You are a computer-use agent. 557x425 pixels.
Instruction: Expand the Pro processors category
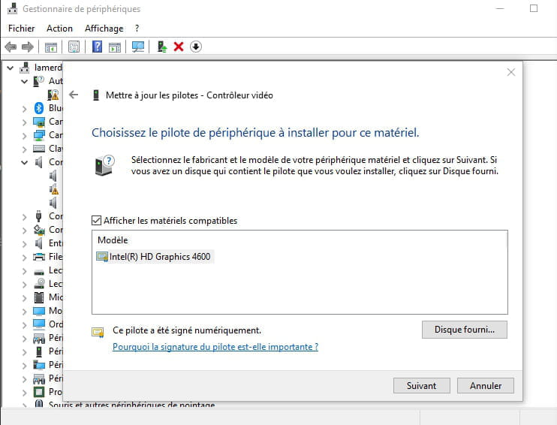pos(24,392)
